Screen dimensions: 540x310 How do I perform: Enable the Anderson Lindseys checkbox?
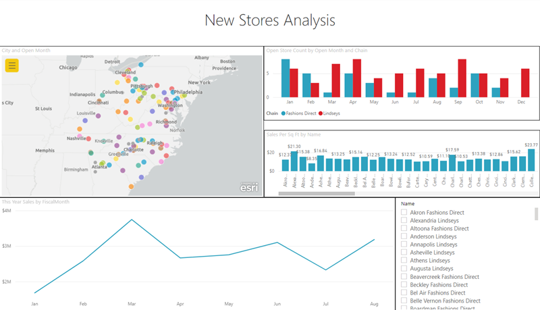point(404,236)
